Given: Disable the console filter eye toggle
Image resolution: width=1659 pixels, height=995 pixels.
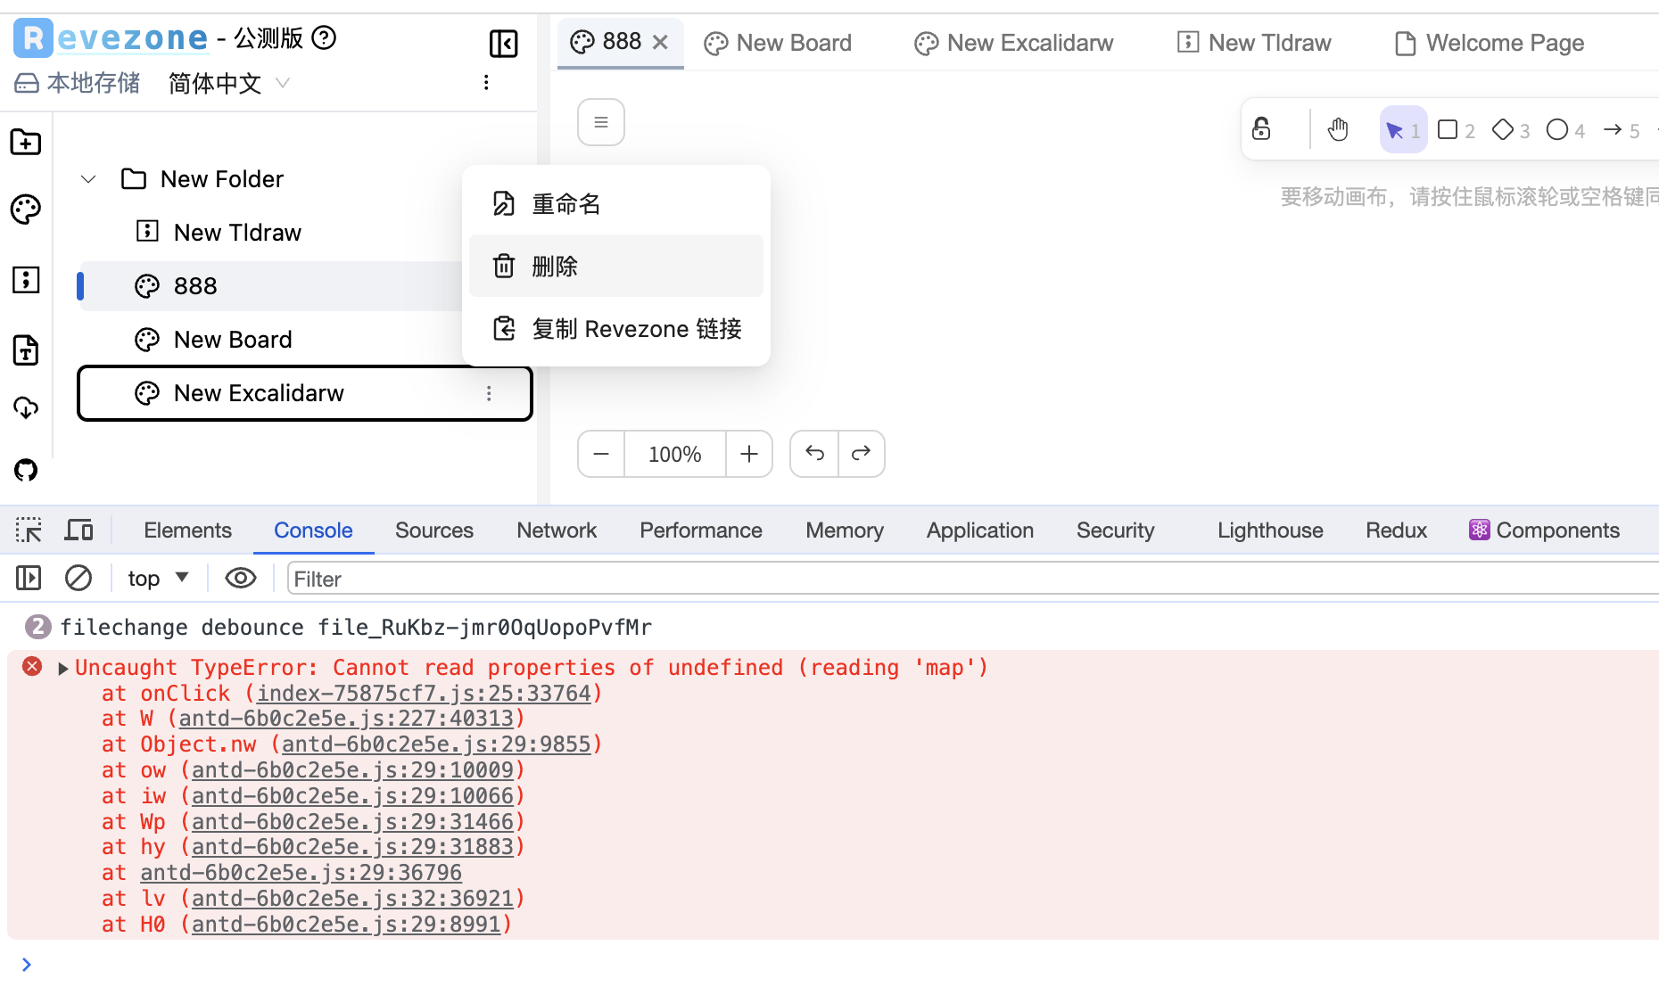Looking at the screenshot, I should (240, 578).
